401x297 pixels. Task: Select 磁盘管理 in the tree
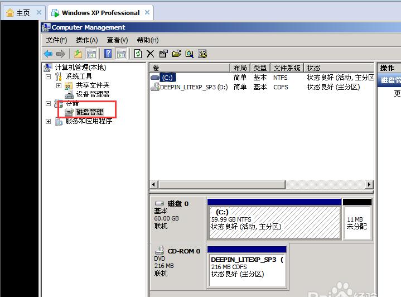pyautogui.click(x=89, y=112)
